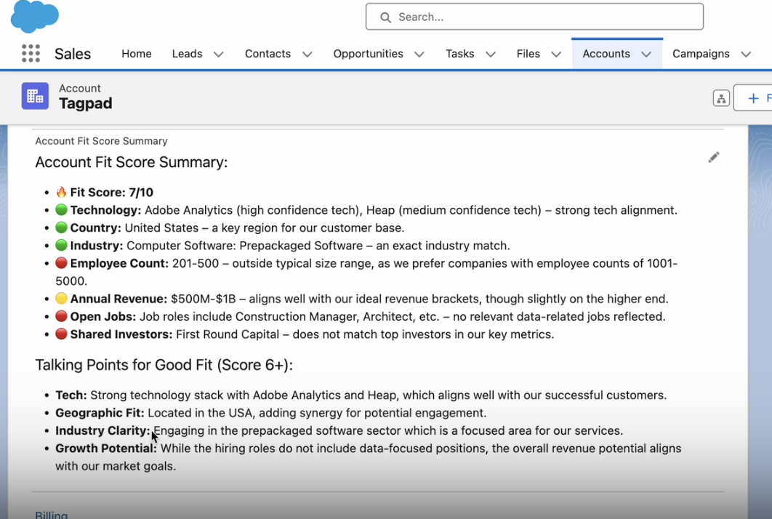
Task: Click the 'Shared Investors:' label text
Action: coord(121,334)
